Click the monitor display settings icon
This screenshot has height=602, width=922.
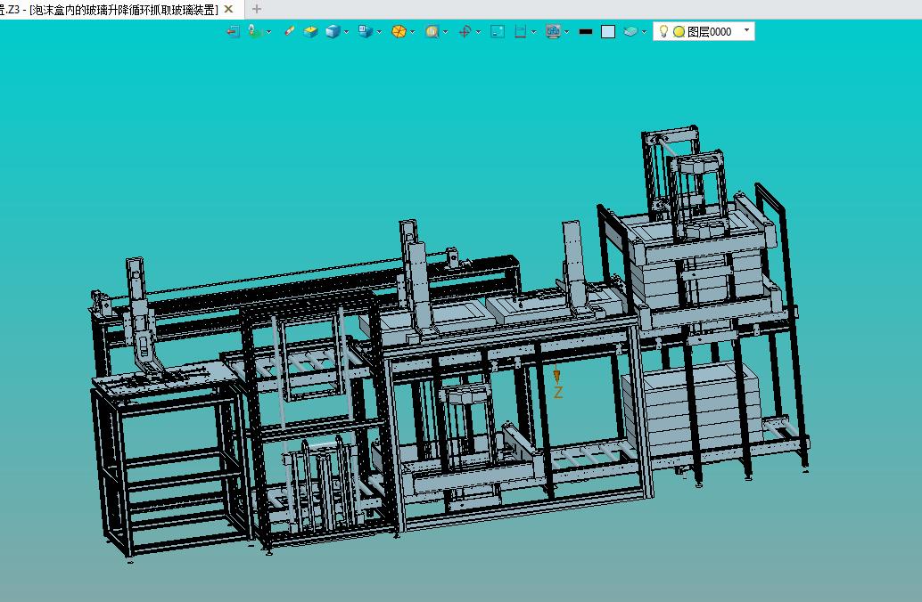[x=553, y=32]
